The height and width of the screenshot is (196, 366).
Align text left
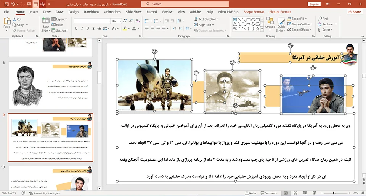click(x=146, y=28)
